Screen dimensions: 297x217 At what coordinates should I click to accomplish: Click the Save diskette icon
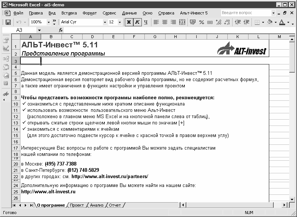[x=8, y=22]
